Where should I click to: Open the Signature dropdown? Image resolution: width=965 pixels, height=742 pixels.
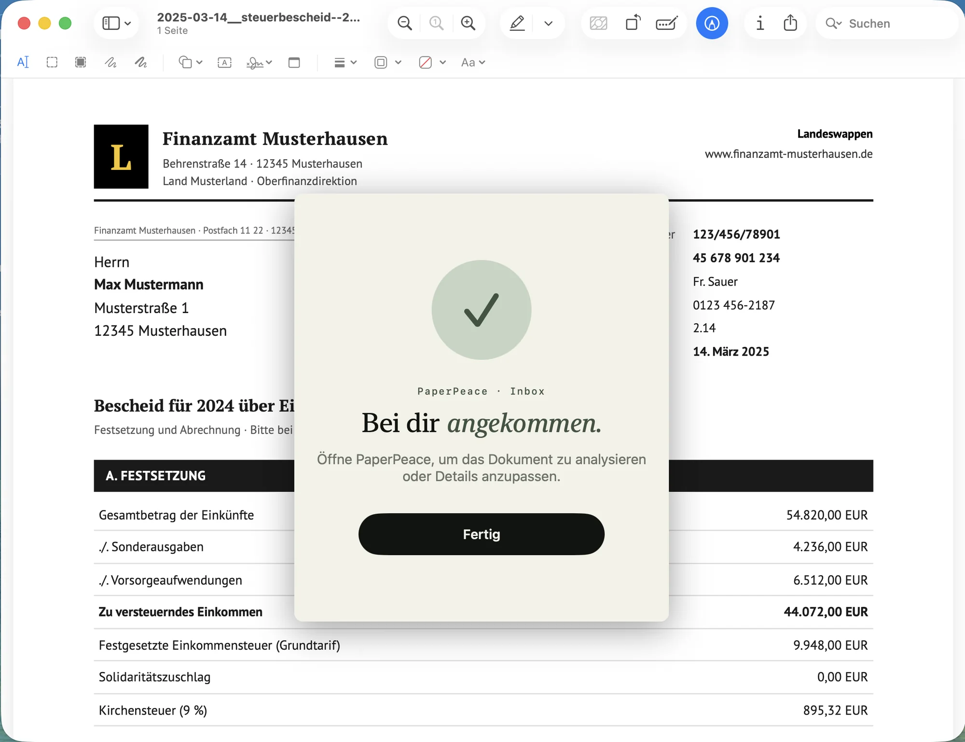(x=259, y=63)
